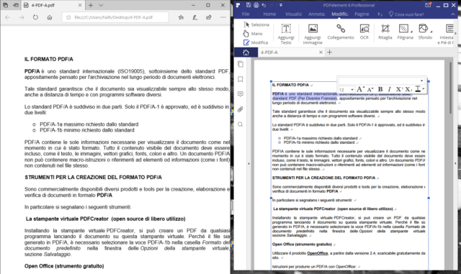Open the text color dropdown arrow
This screenshot has width=461, height=274.
pos(424,89)
